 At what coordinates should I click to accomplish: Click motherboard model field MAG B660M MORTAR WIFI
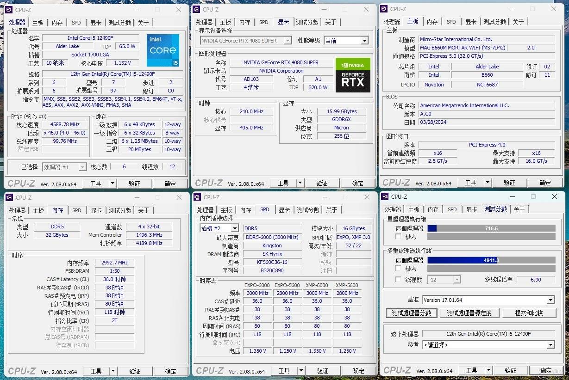tap(463, 48)
